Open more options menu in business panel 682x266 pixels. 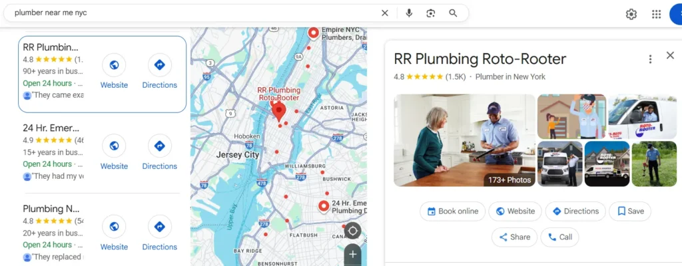tap(650, 59)
